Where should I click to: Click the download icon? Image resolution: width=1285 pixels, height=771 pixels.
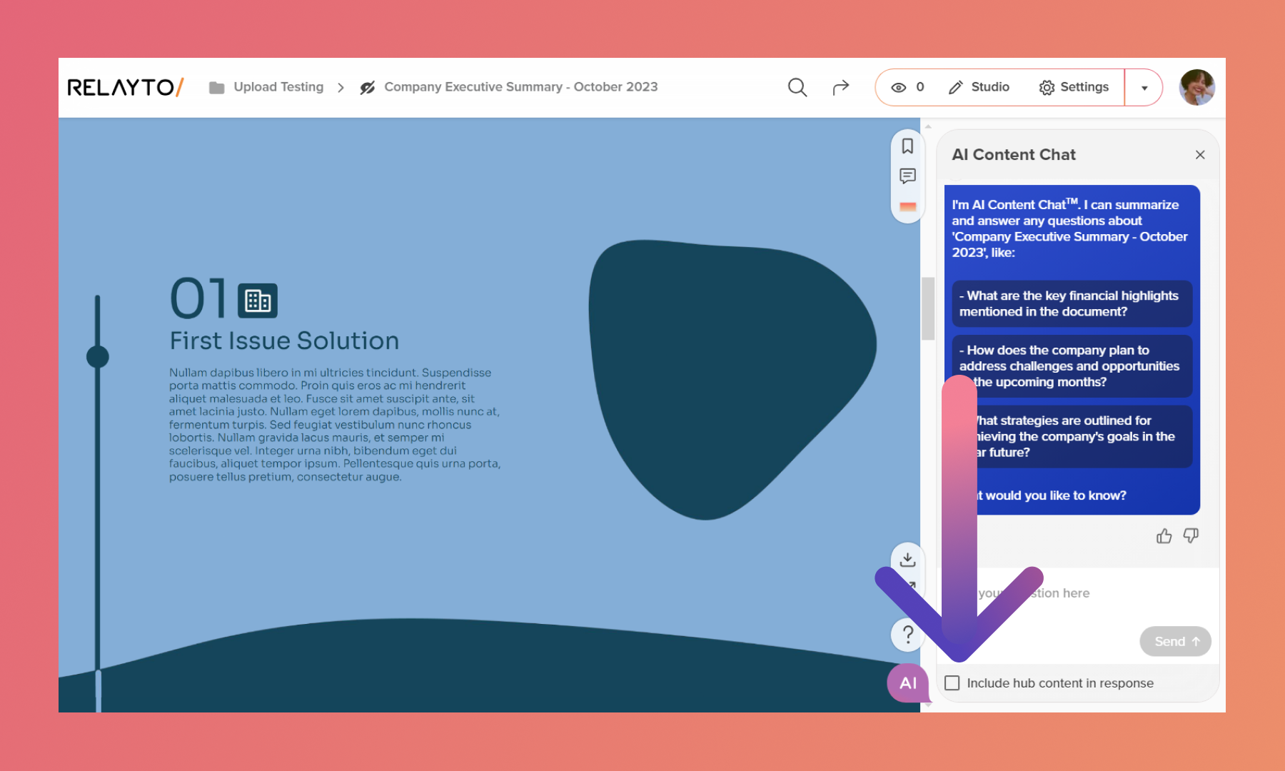point(907,559)
